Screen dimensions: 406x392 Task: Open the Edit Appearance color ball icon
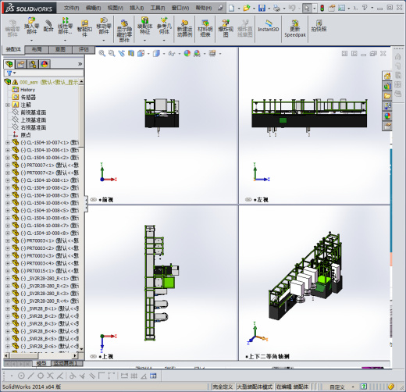click(x=187, y=53)
